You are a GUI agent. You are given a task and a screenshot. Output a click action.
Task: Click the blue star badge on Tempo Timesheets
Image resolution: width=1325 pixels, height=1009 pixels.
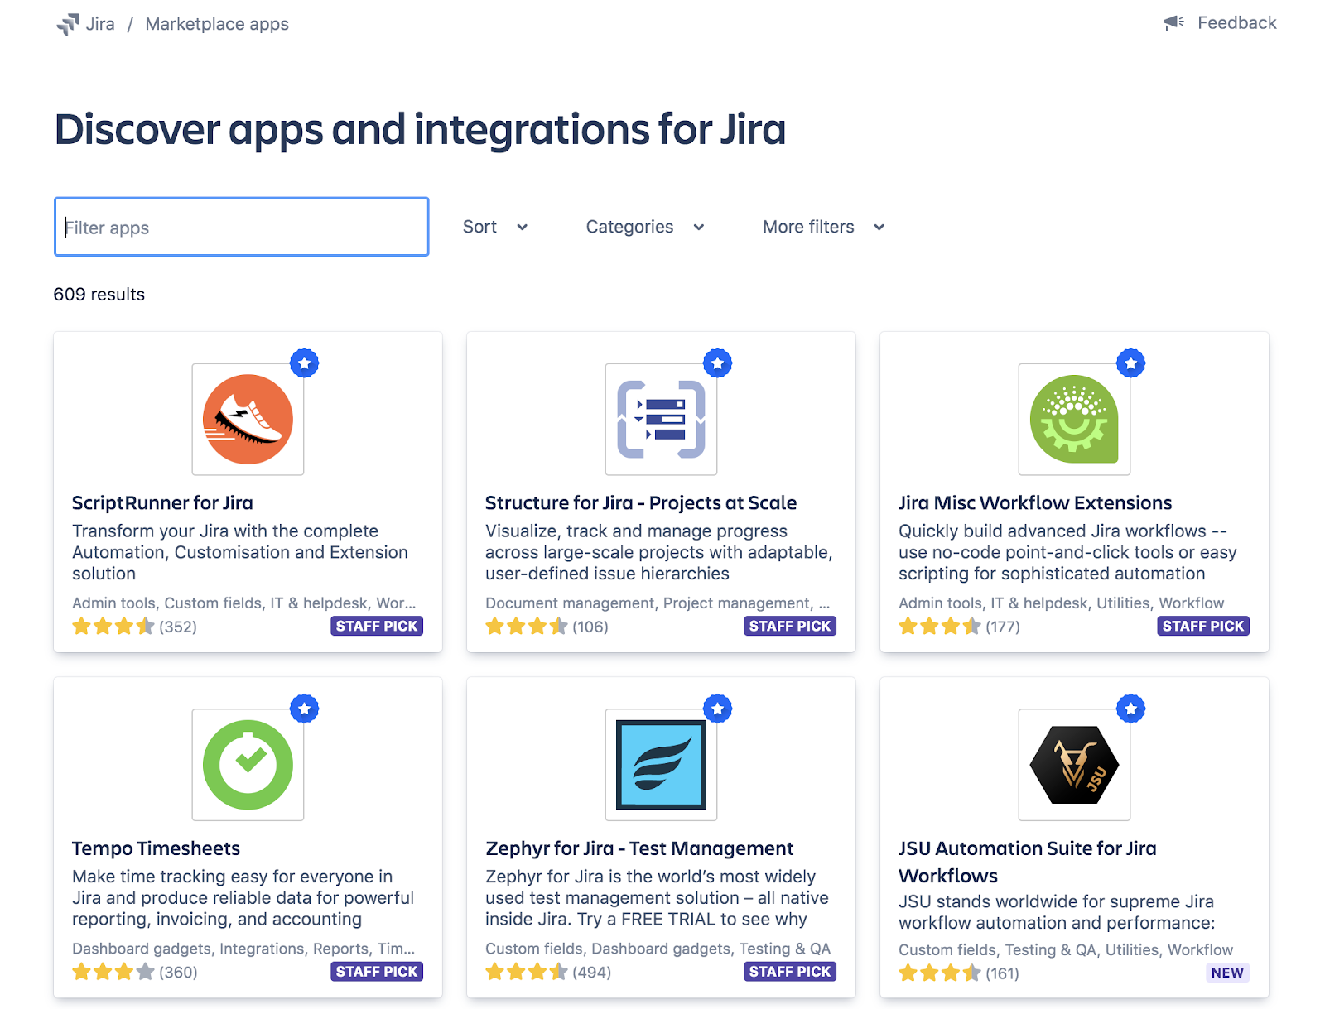pyautogui.click(x=305, y=709)
